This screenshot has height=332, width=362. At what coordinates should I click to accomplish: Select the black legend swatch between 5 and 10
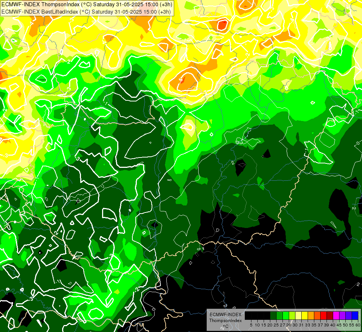(254, 315)
